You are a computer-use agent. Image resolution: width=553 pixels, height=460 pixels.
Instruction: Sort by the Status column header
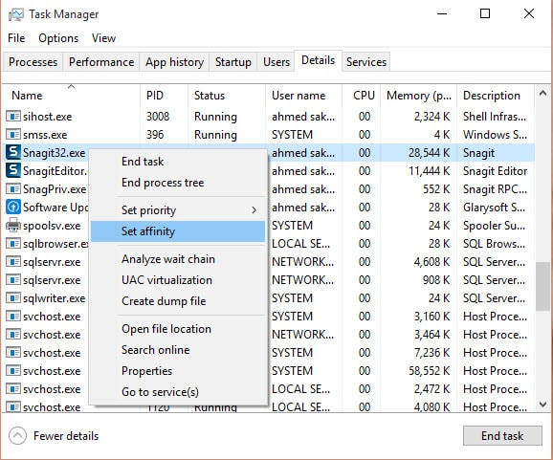coord(227,96)
